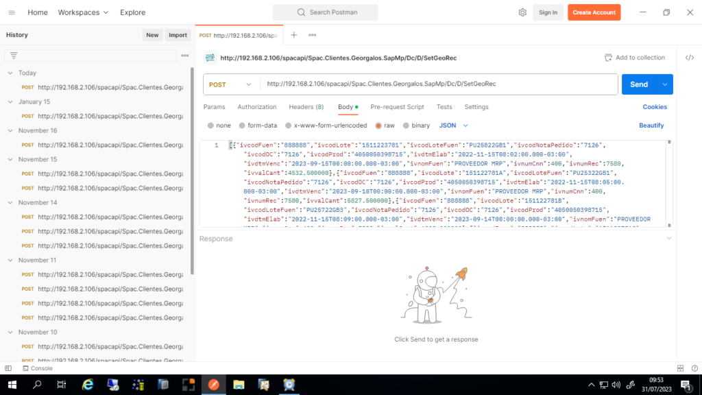Open the notification center icon
The width and height of the screenshot is (702, 395).
(x=686, y=385)
